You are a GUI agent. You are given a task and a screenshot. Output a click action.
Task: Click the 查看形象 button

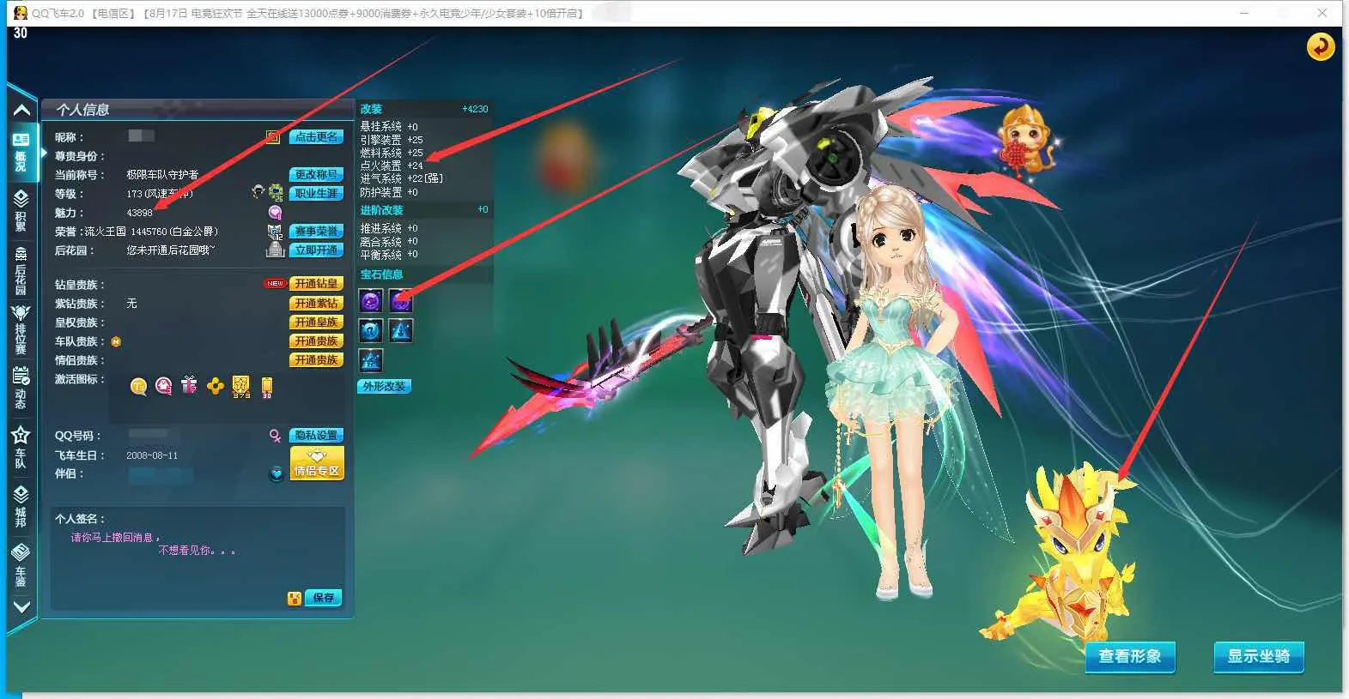coord(1130,657)
